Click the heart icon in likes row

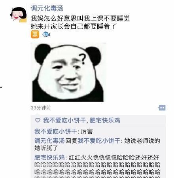38,120
